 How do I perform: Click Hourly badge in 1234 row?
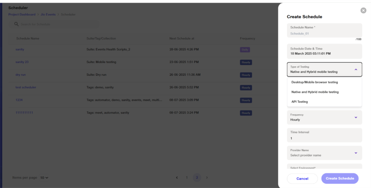(x=246, y=100)
